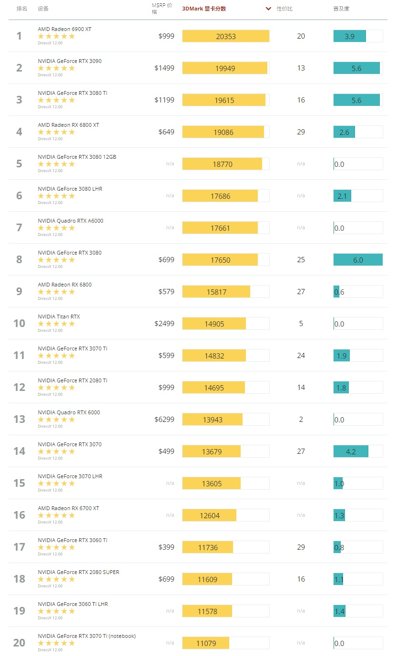Click the sort arrow beside 3DMark 显卡分数
Viewport: 396px width, 656px height.
click(269, 9)
